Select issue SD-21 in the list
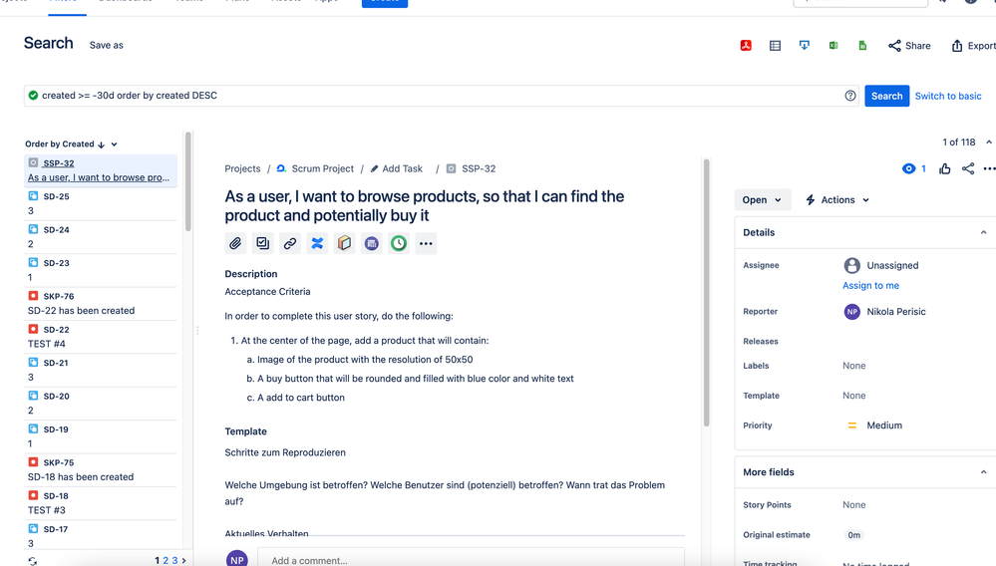 pos(101,370)
